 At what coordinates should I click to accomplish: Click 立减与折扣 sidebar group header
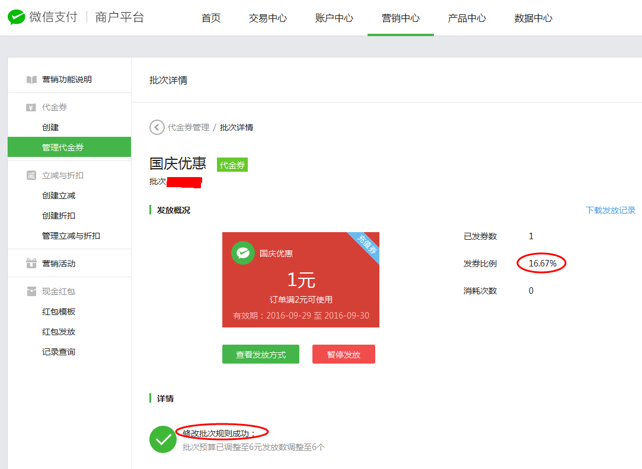tap(63, 175)
